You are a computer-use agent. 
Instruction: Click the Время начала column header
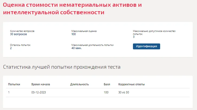(41, 84)
